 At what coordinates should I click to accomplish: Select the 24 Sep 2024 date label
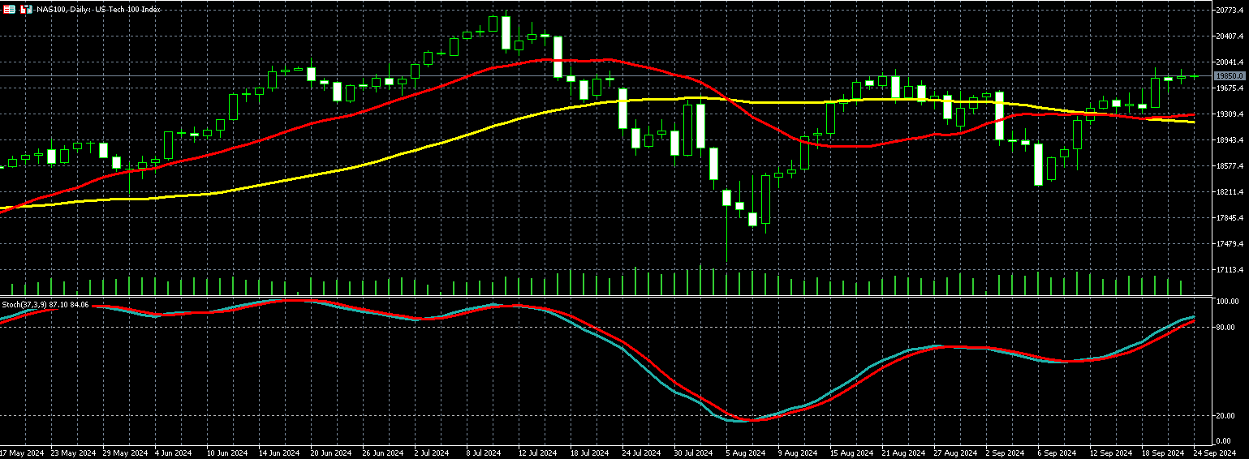click(x=1217, y=453)
